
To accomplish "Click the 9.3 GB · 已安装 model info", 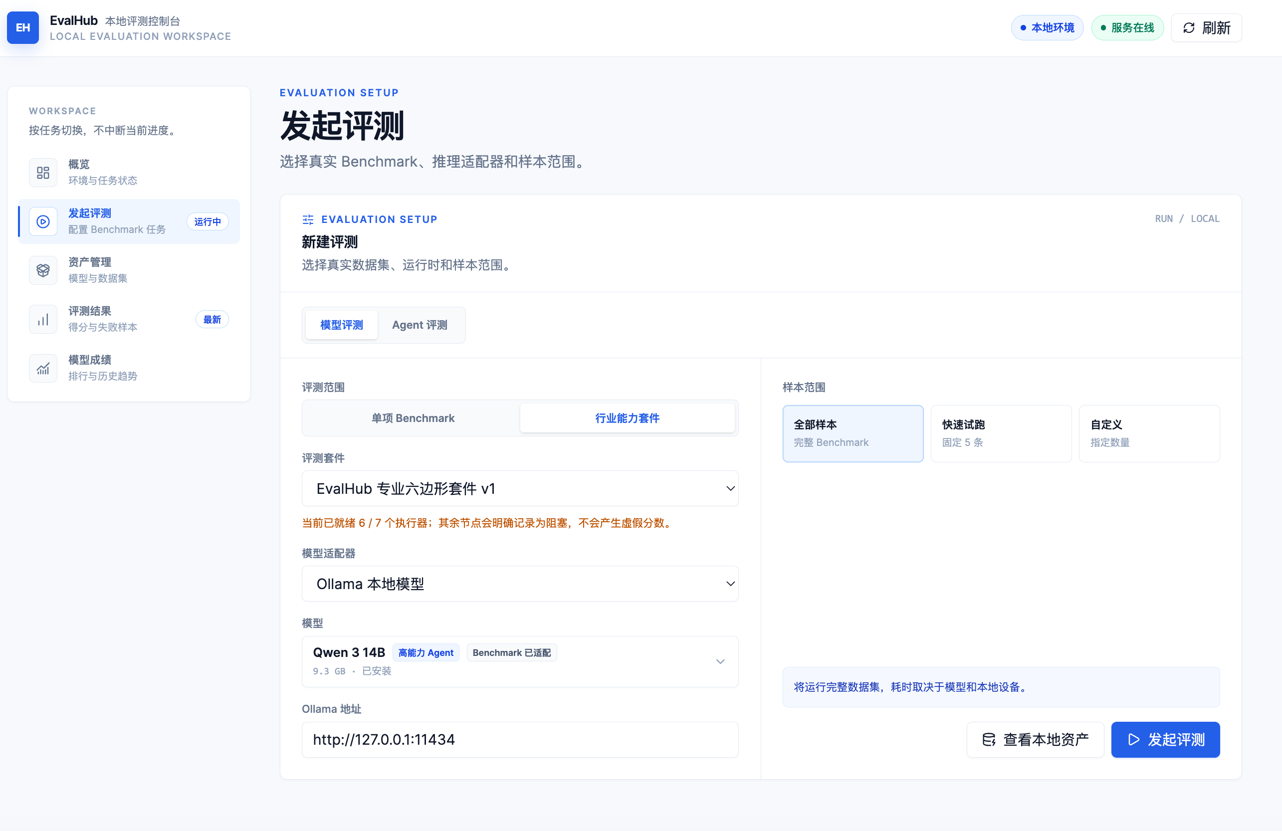I will click(x=352, y=671).
